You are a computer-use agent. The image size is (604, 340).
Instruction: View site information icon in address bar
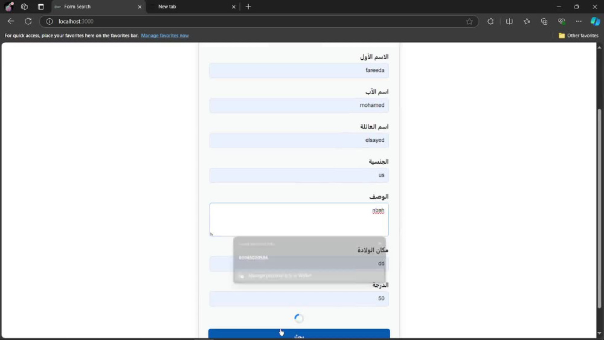pos(50,21)
